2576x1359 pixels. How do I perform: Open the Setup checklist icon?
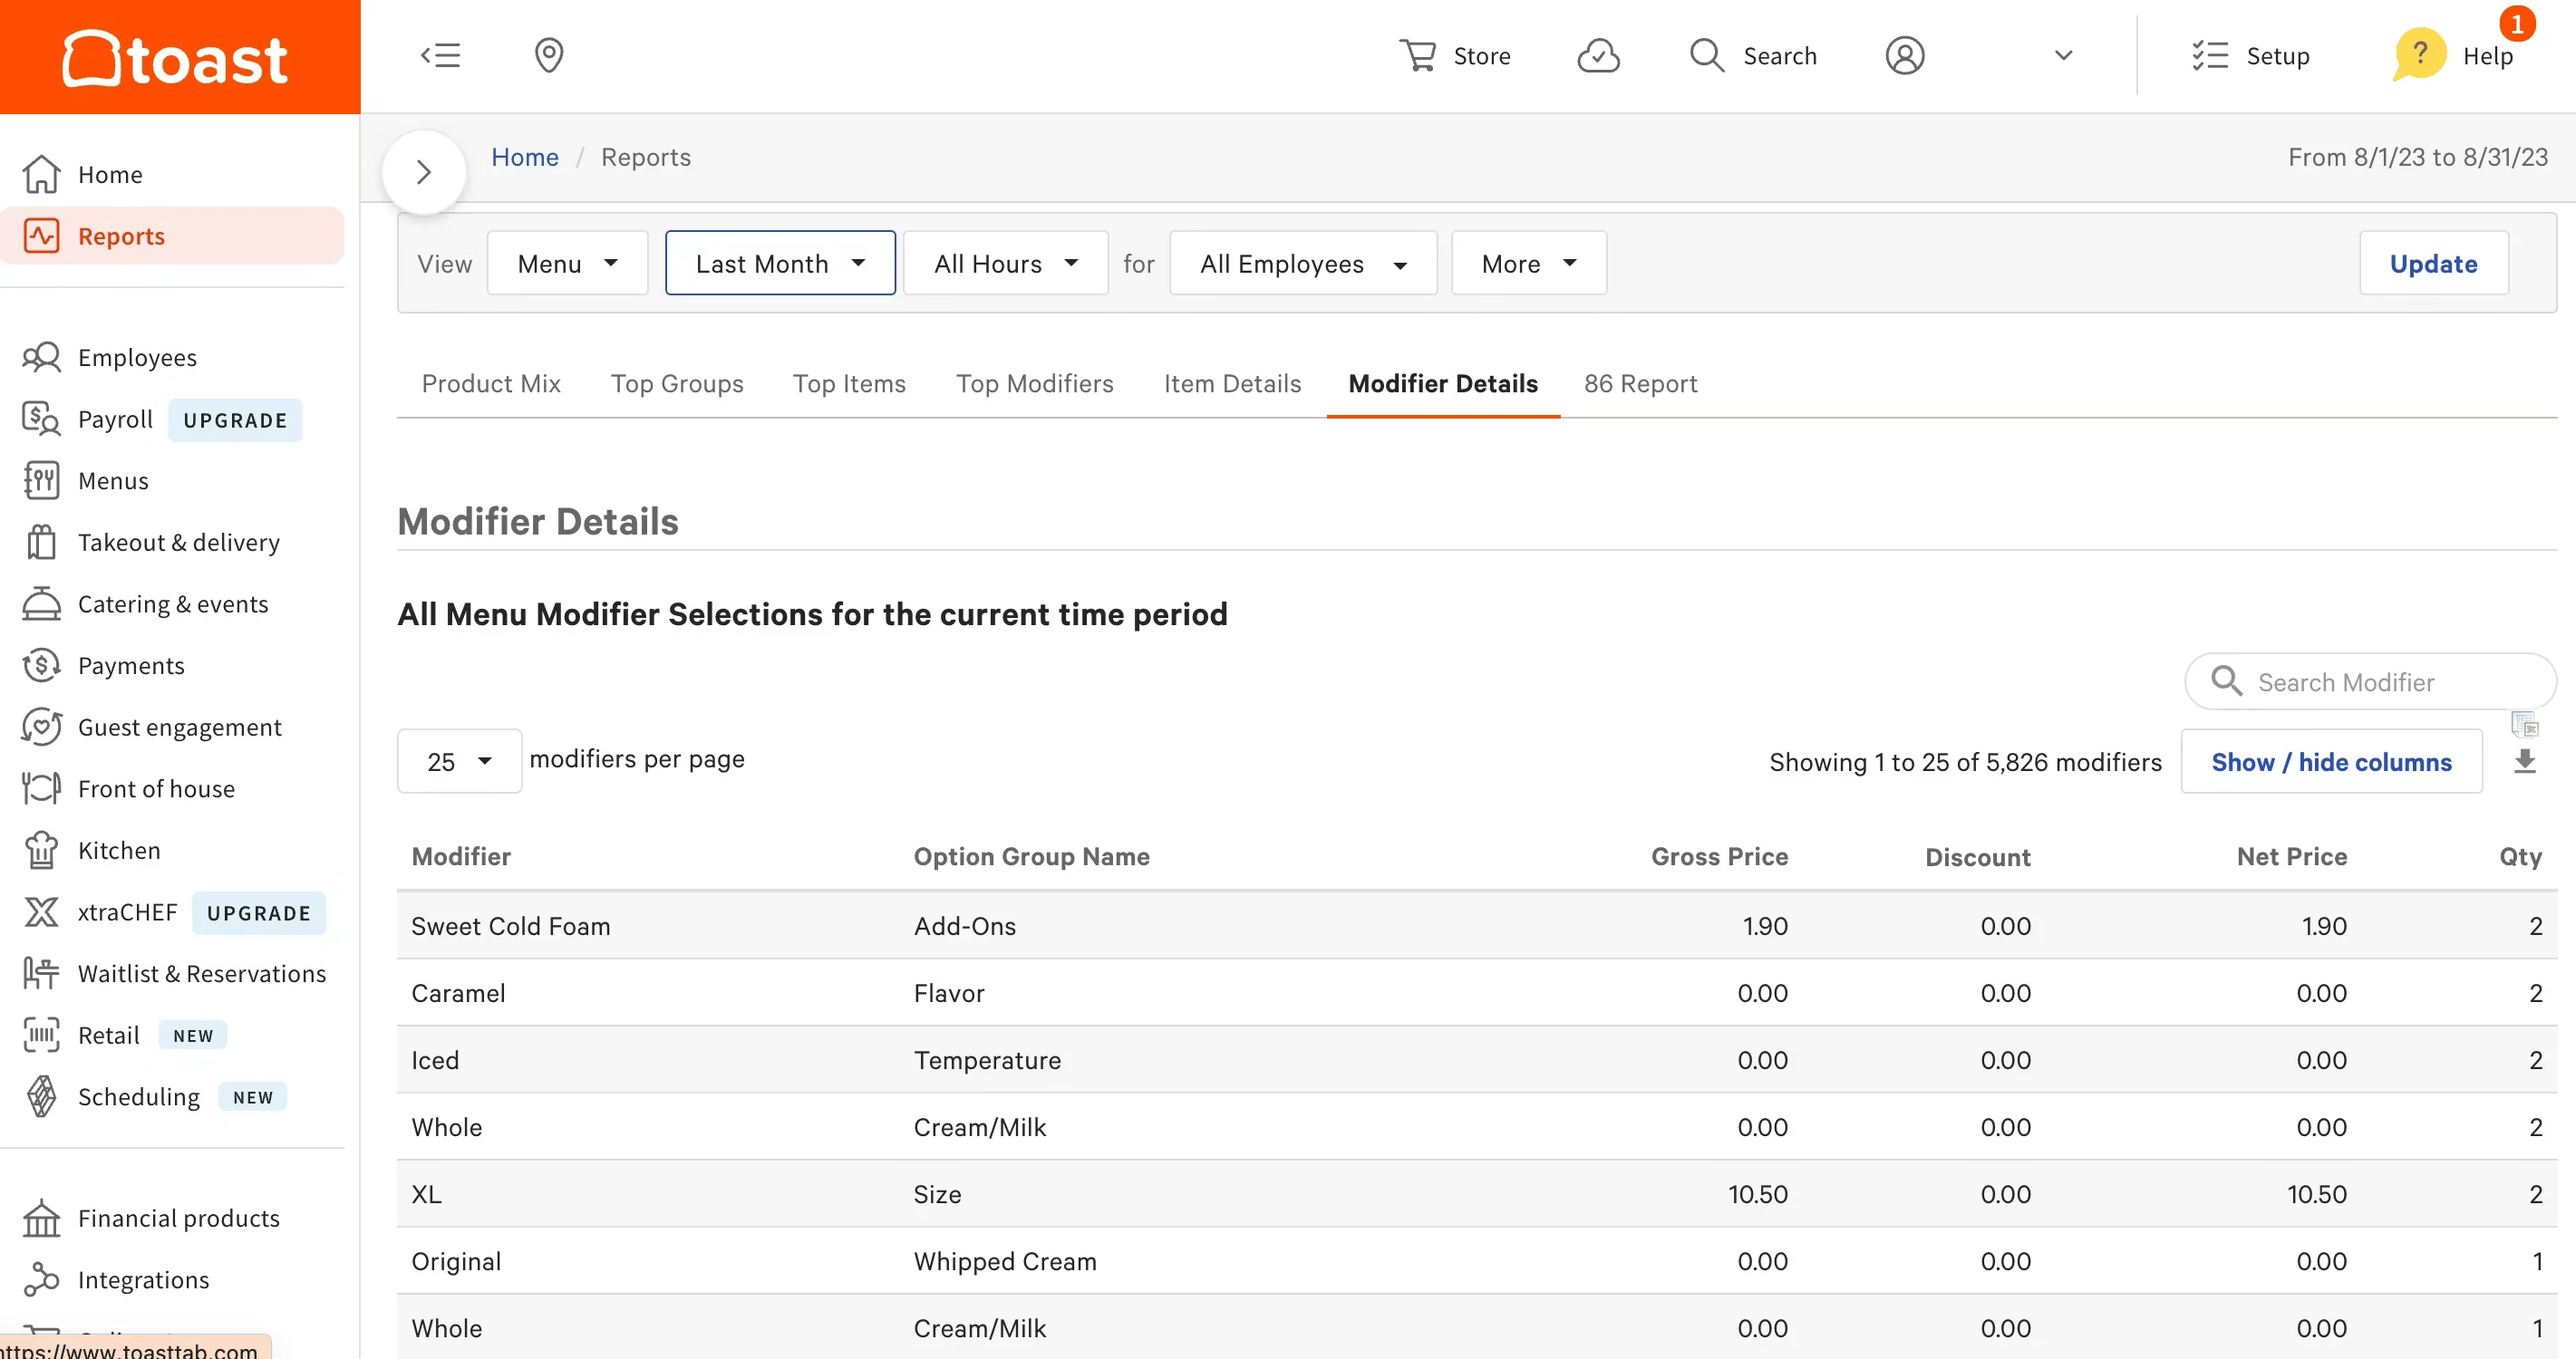tap(2209, 55)
